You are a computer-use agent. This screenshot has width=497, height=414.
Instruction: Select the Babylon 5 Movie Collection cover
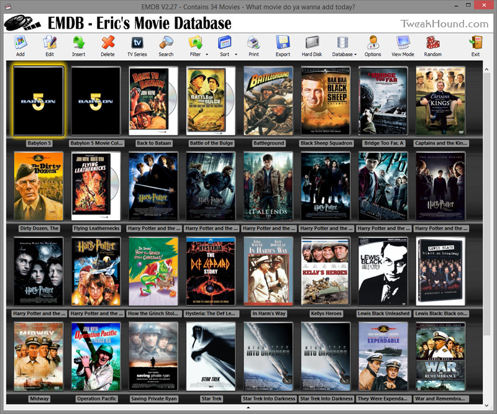pos(96,101)
